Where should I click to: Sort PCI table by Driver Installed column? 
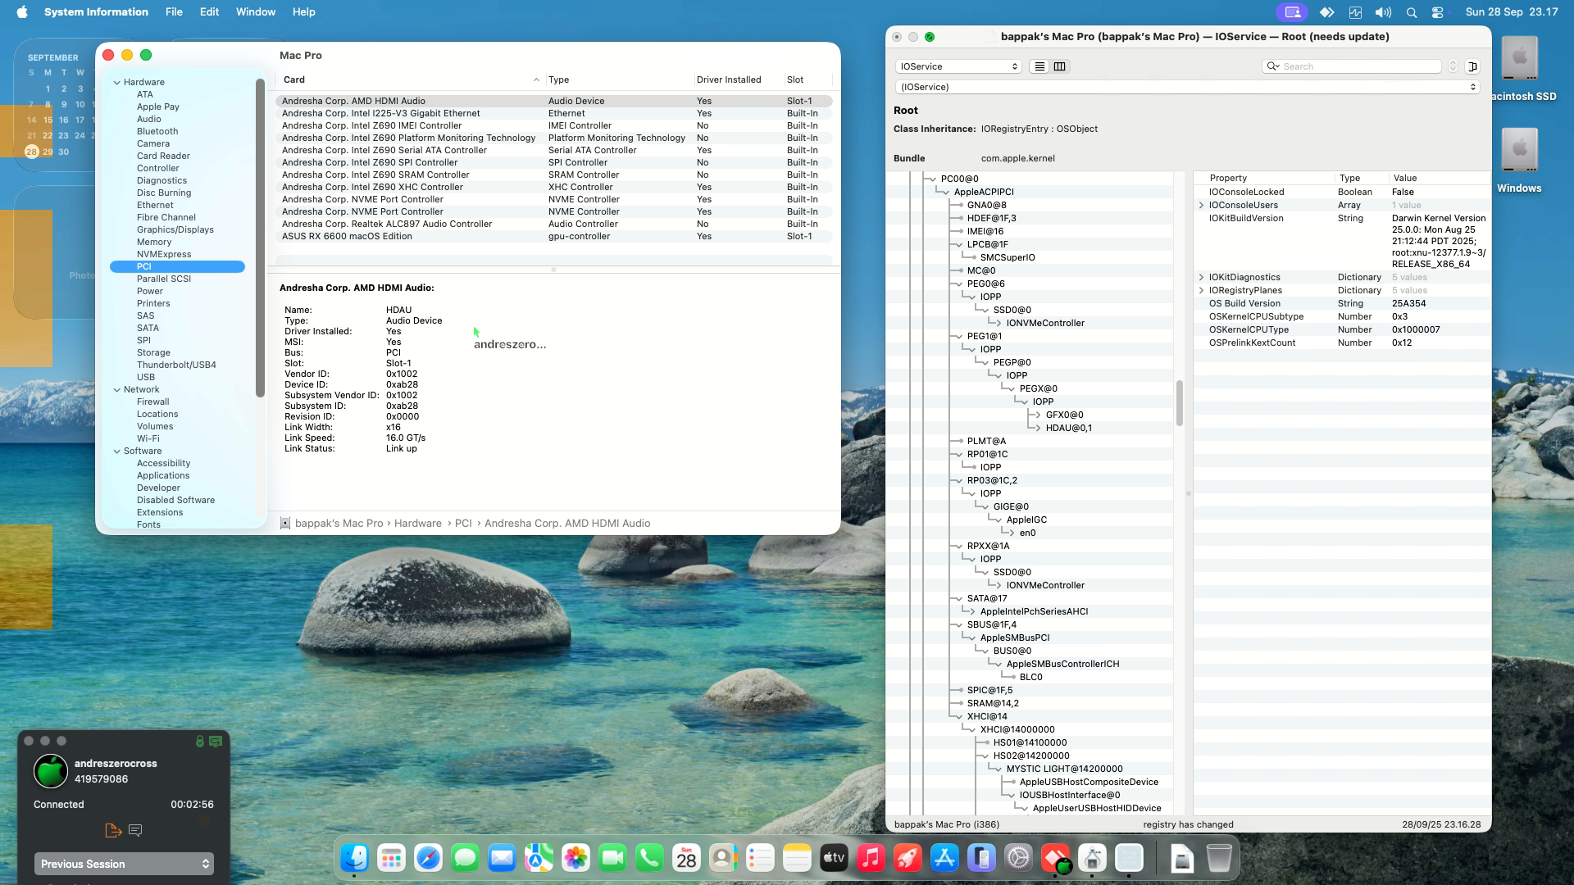click(738, 79)
